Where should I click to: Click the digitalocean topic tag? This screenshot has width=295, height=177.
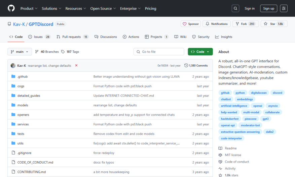pyautogui.click(x=259, y=93)
